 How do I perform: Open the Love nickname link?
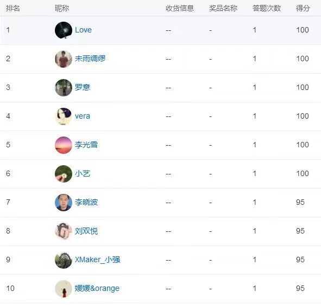click(x=83, y=30)
